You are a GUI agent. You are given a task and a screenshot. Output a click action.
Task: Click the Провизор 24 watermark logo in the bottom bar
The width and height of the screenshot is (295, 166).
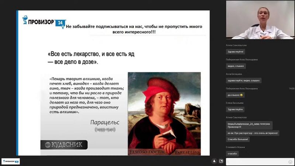tap(11, 162)
